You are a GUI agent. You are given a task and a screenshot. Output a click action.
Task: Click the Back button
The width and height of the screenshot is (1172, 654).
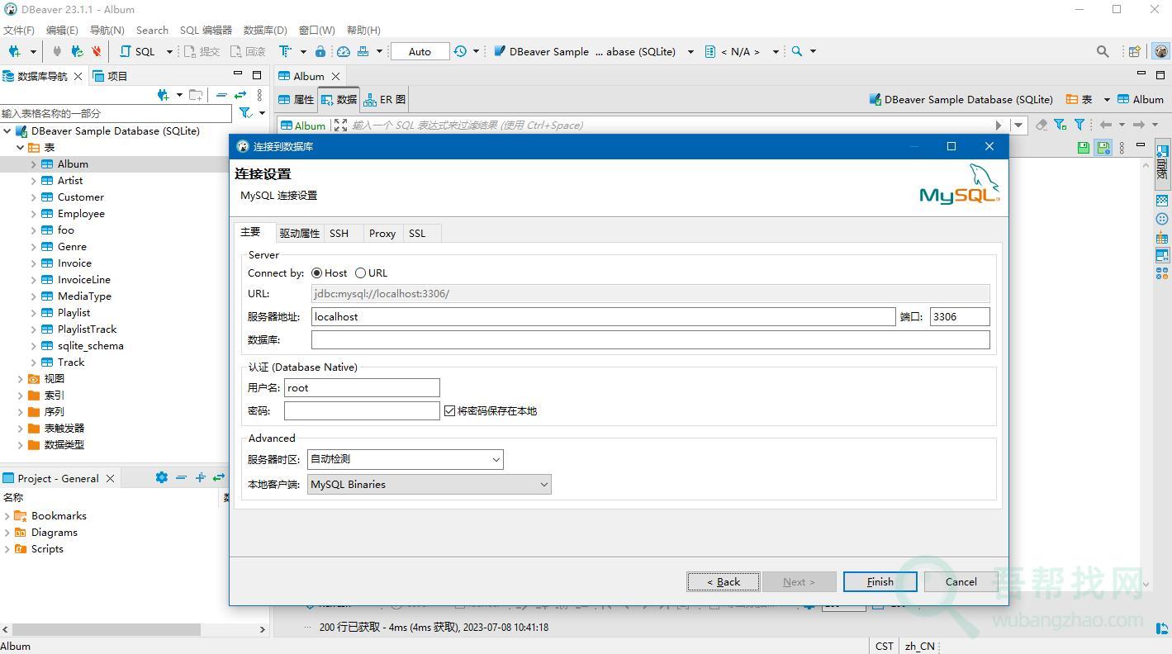724,581
